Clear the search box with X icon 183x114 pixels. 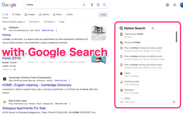pyautogui.click(x=84, y=5)
